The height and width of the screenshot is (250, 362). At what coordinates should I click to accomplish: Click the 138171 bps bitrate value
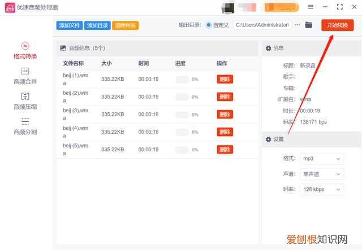pyautogui.click(x=313, y=122)
